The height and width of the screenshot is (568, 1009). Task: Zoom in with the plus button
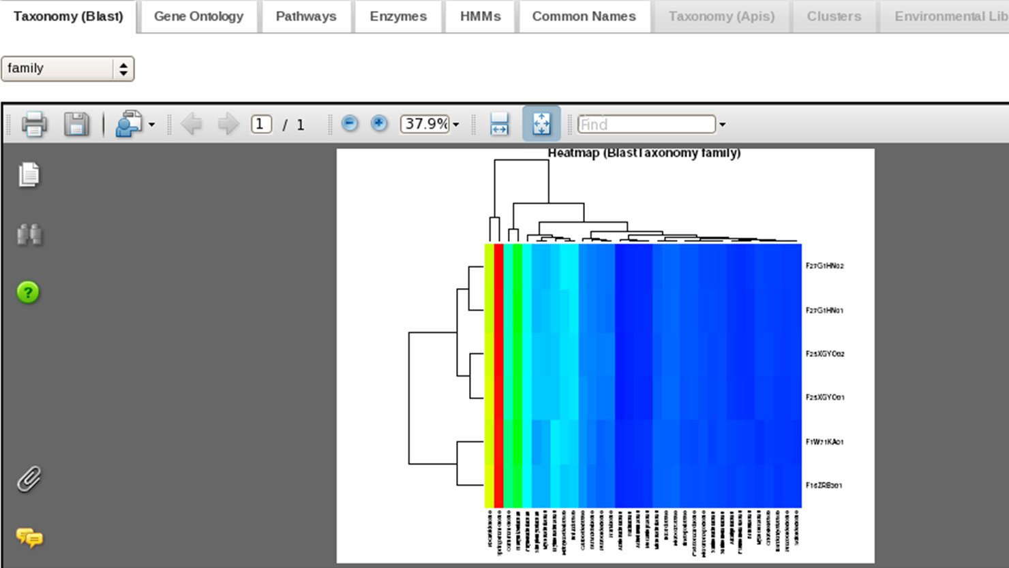tap(379, 124)
